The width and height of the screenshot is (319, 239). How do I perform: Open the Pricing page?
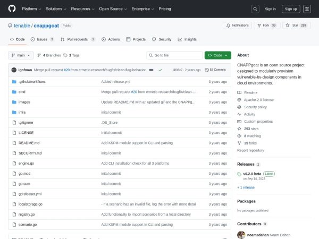point(165,9)
